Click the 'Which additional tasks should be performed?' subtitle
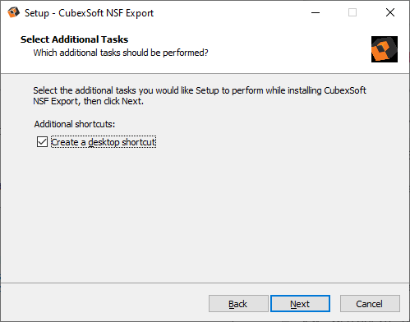This screenshot has height=322, width=410. pos(121,53)
